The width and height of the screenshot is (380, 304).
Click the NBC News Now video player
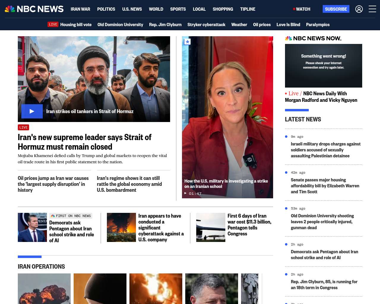pyautogui.click(x=323, y=66)
